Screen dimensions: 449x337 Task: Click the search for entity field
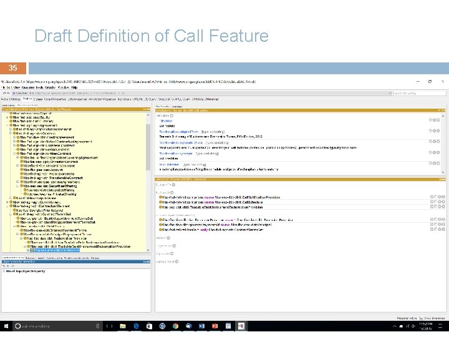(418, 94)
